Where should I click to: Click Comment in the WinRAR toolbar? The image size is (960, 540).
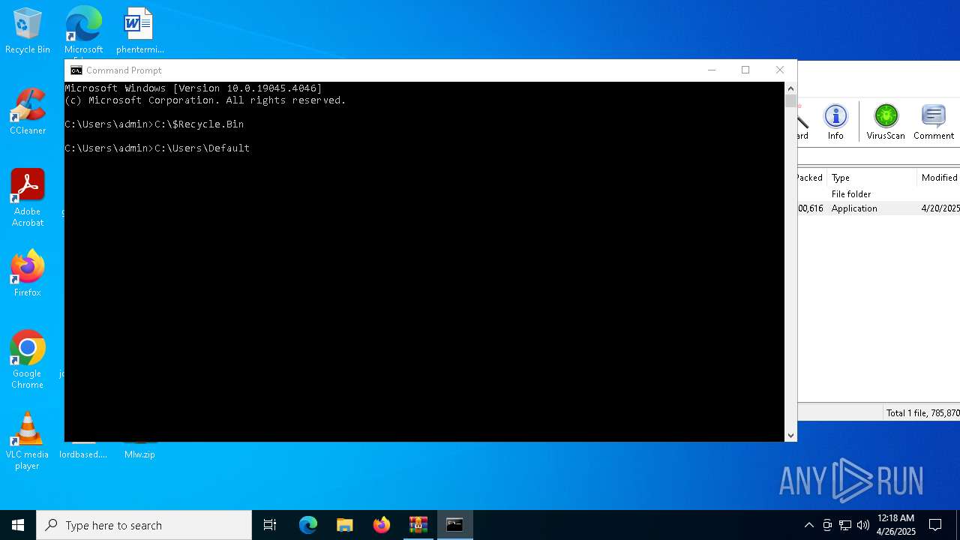tap(934, 122)
